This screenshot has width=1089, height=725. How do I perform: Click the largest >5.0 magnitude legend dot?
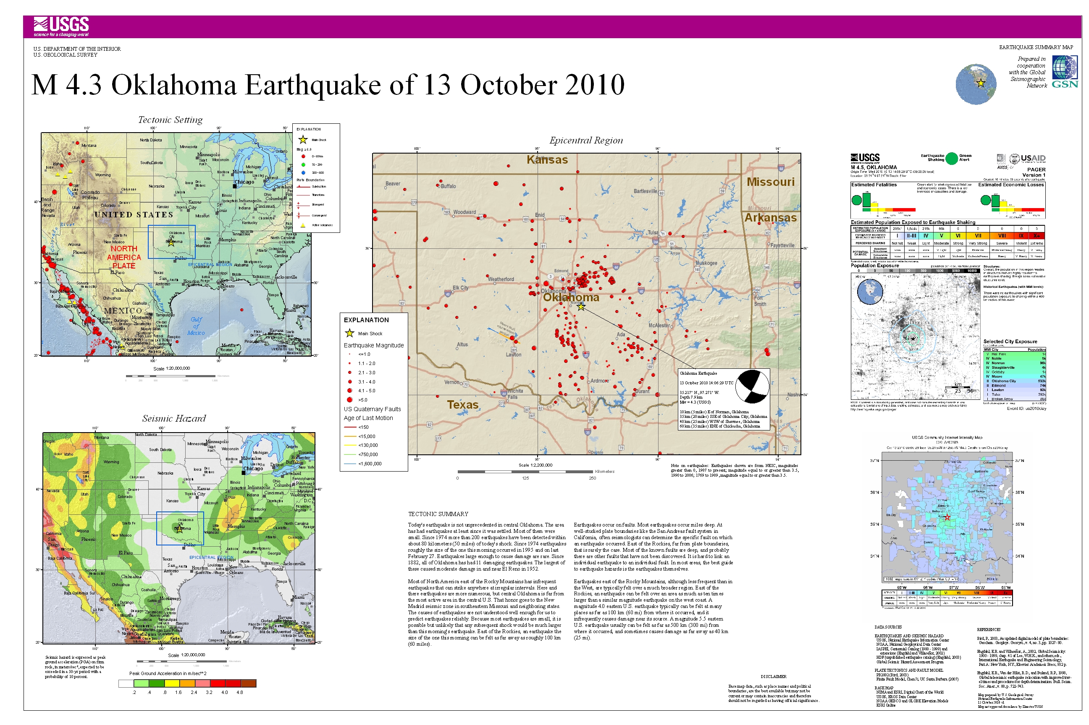point(349,399)
